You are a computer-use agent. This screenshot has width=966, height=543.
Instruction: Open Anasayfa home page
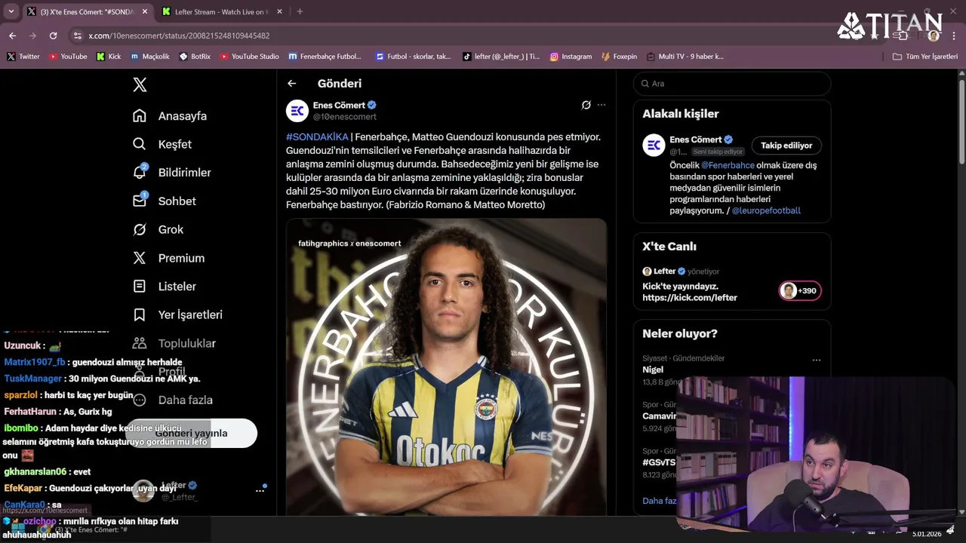[170, 116]
